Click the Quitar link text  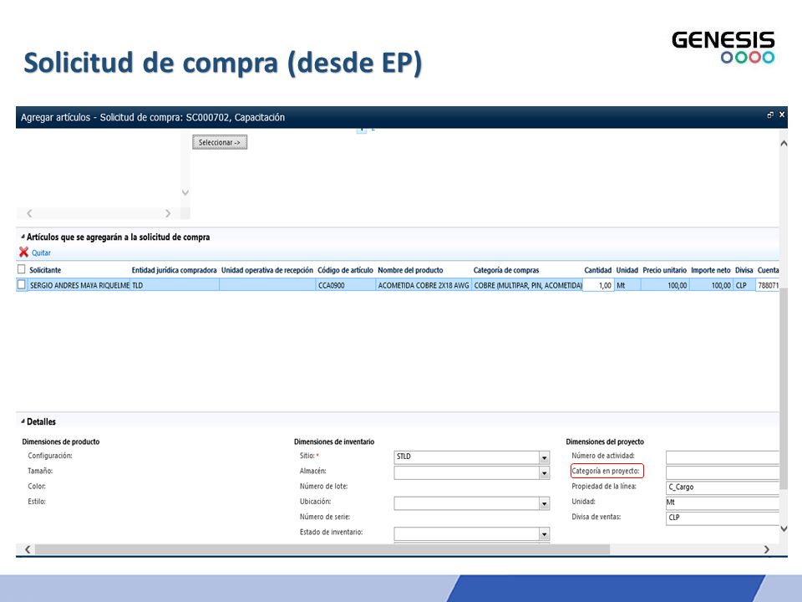pos(41,253)
